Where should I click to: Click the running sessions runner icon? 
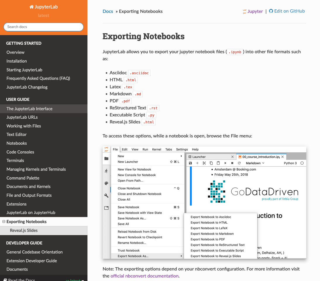106,171
